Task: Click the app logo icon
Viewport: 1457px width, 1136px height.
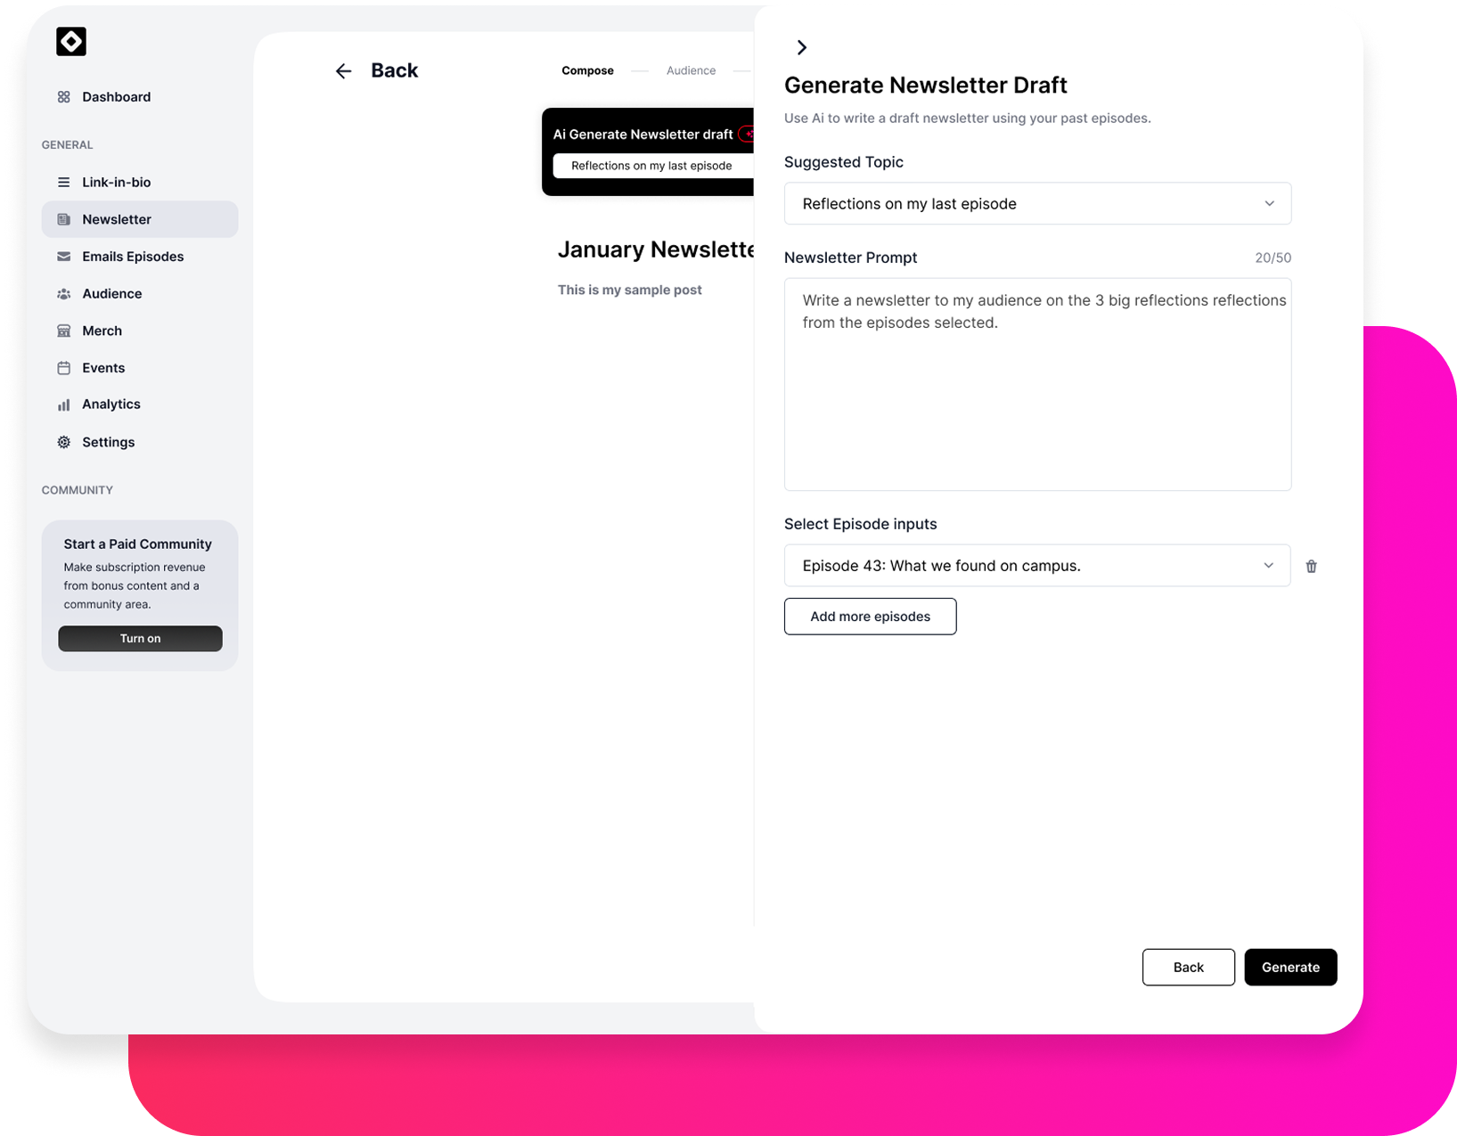Action: coord(71,42)
